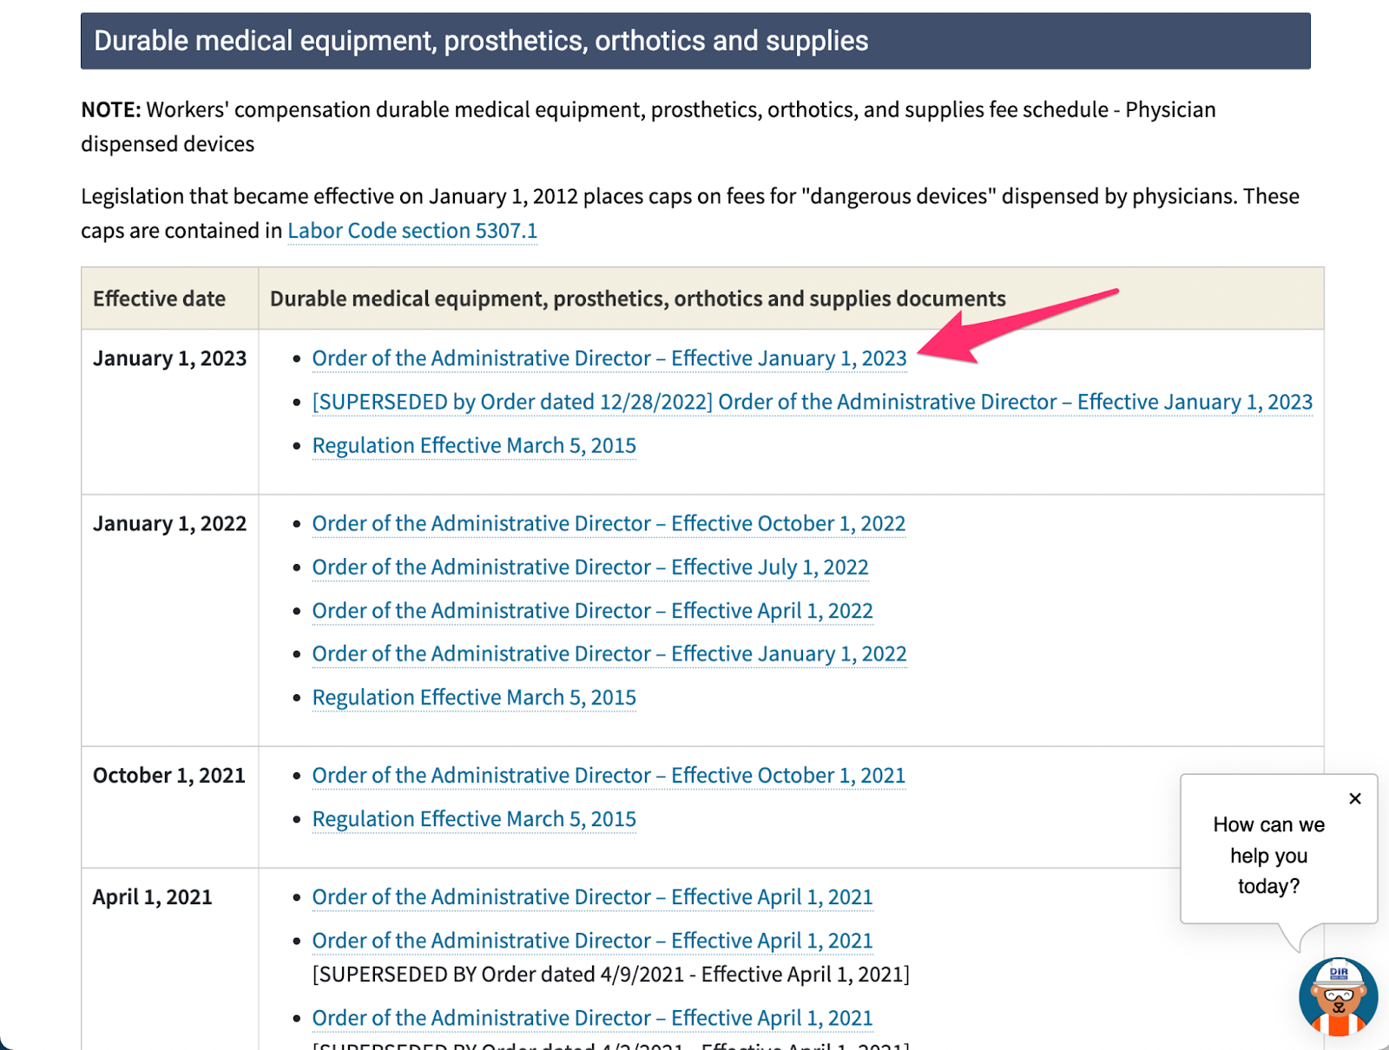Open Labor Code section 5307.1 link
This screenshot has width=1389, height=1050.
coord(412,231)
